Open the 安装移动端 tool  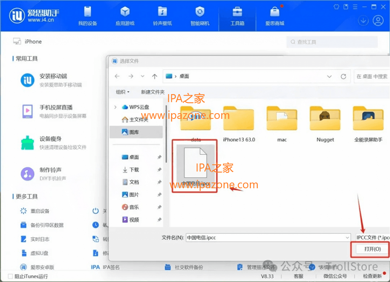tap(51, 80)
